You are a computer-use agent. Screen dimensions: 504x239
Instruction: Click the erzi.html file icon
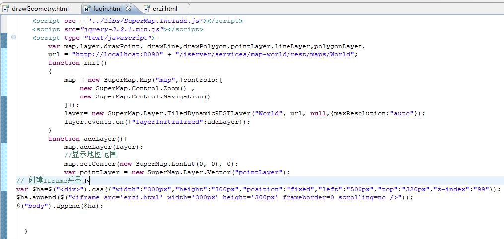coord(147,9)
